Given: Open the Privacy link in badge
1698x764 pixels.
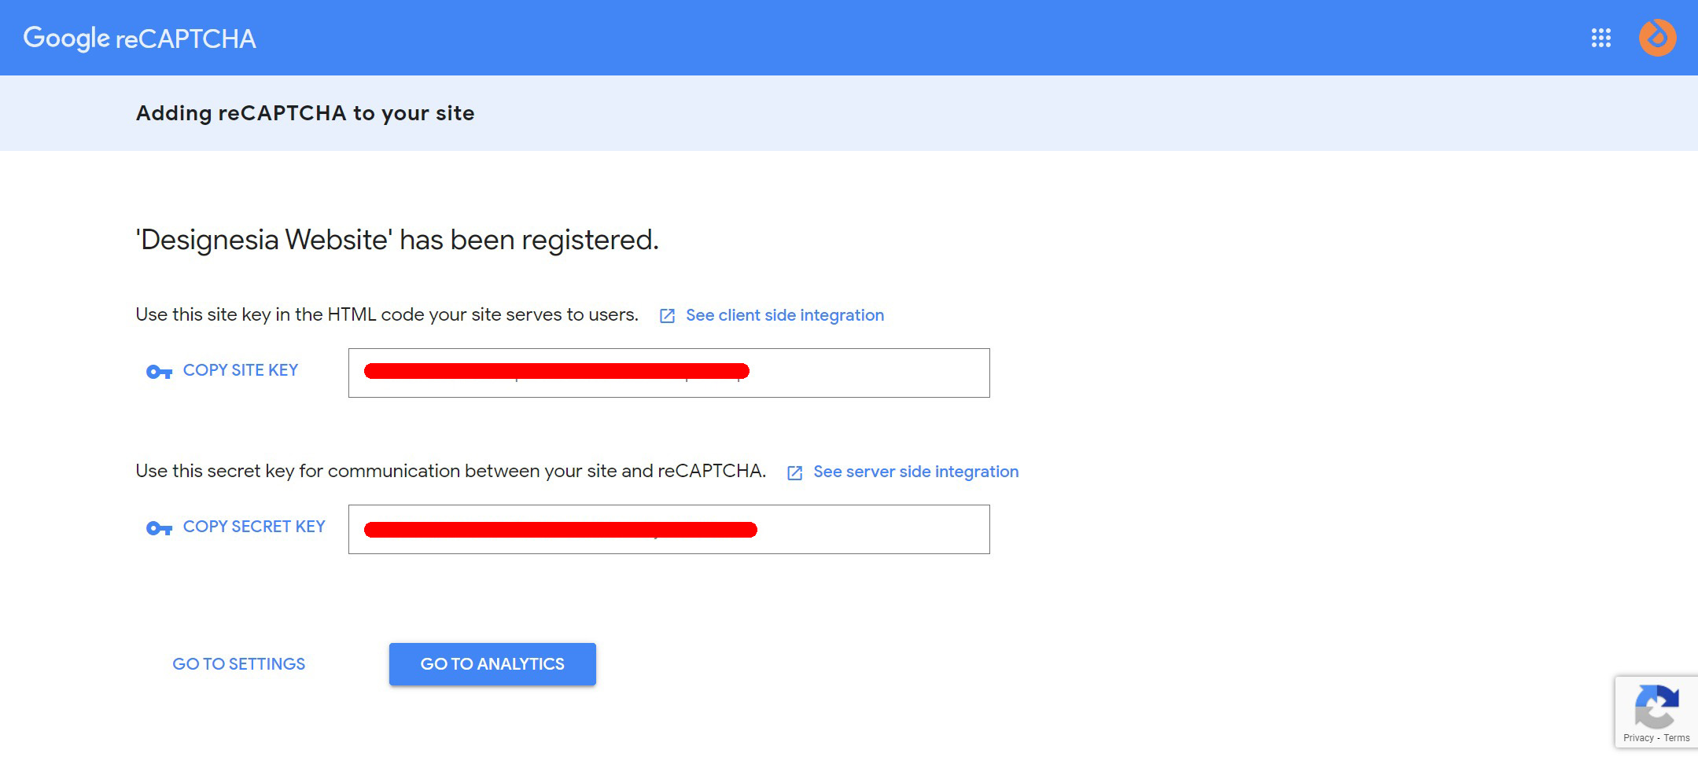Looking at the screenshot, I should (1638, 738).
